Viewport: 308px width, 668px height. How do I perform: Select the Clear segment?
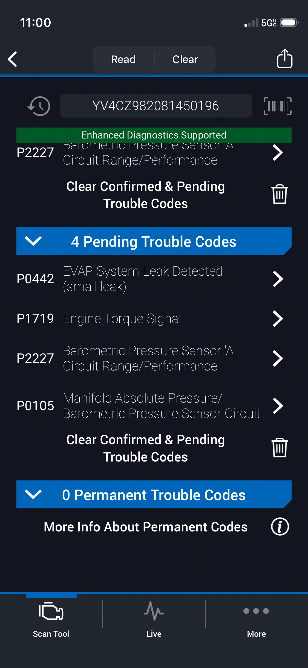click(185, 59)
